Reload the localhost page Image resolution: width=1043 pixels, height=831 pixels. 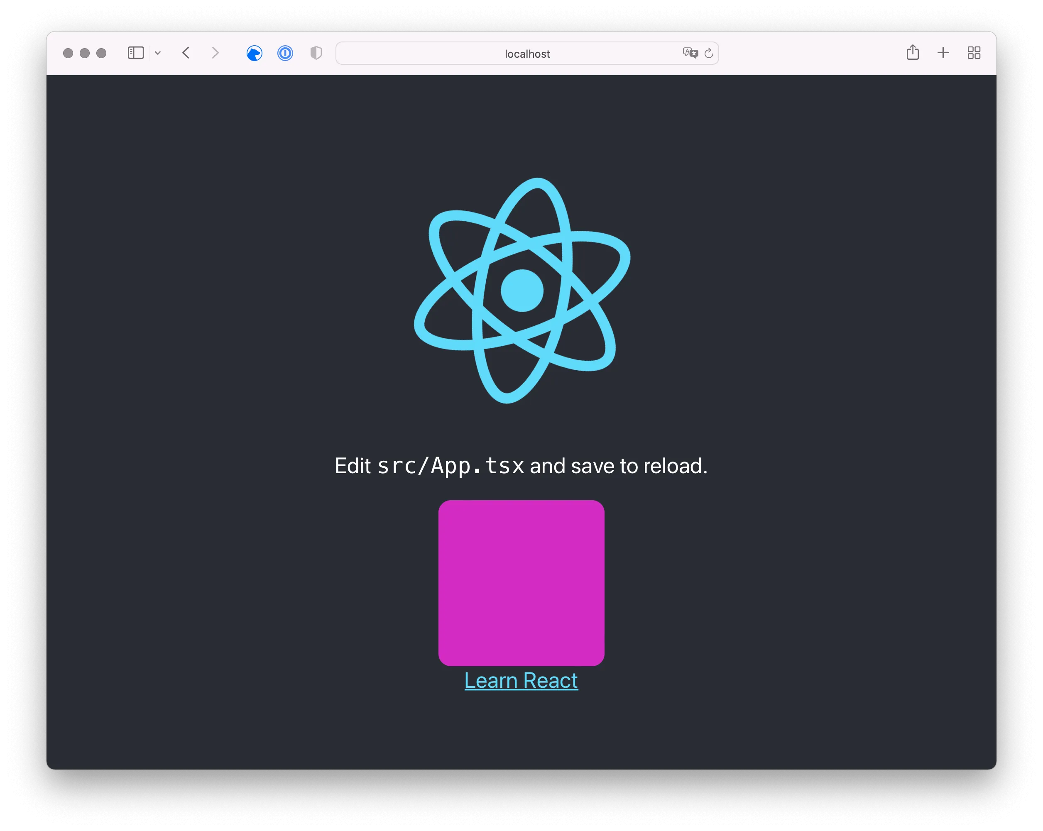click(709, 53)
